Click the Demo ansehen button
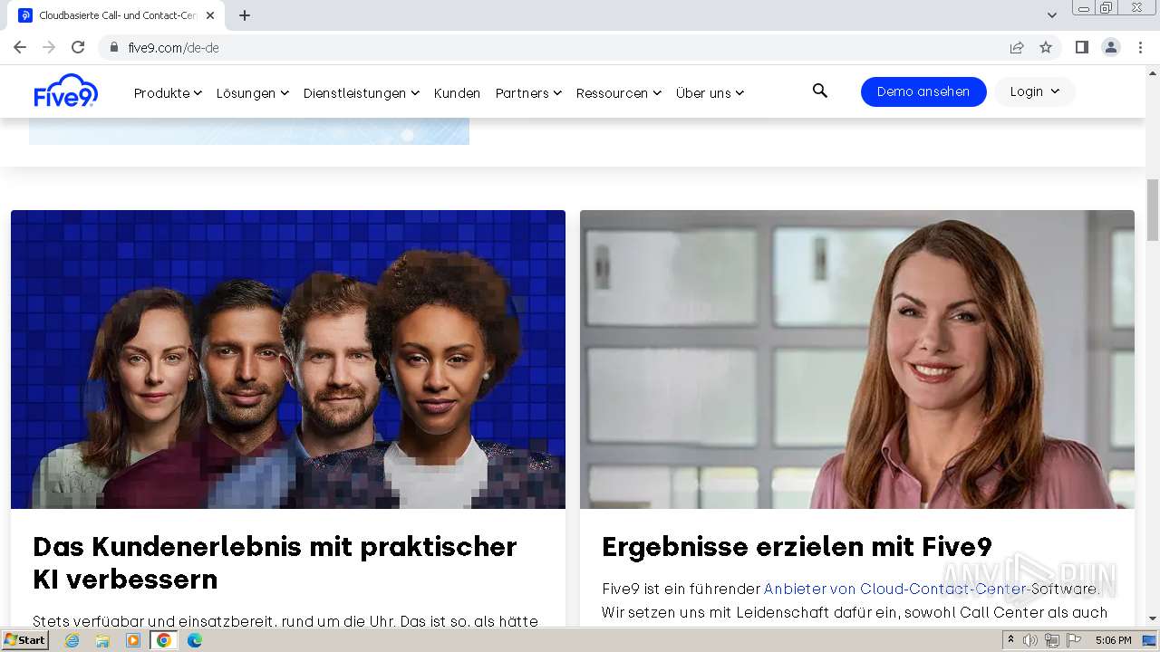This screenshot has width=1160, height=652. click(923, 91)
